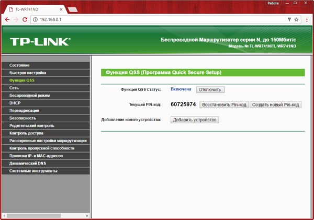The width and height of the screenshot is (314, 220).
Task: Click Добавление нового устройства label
Action: (x=131, y=120)
